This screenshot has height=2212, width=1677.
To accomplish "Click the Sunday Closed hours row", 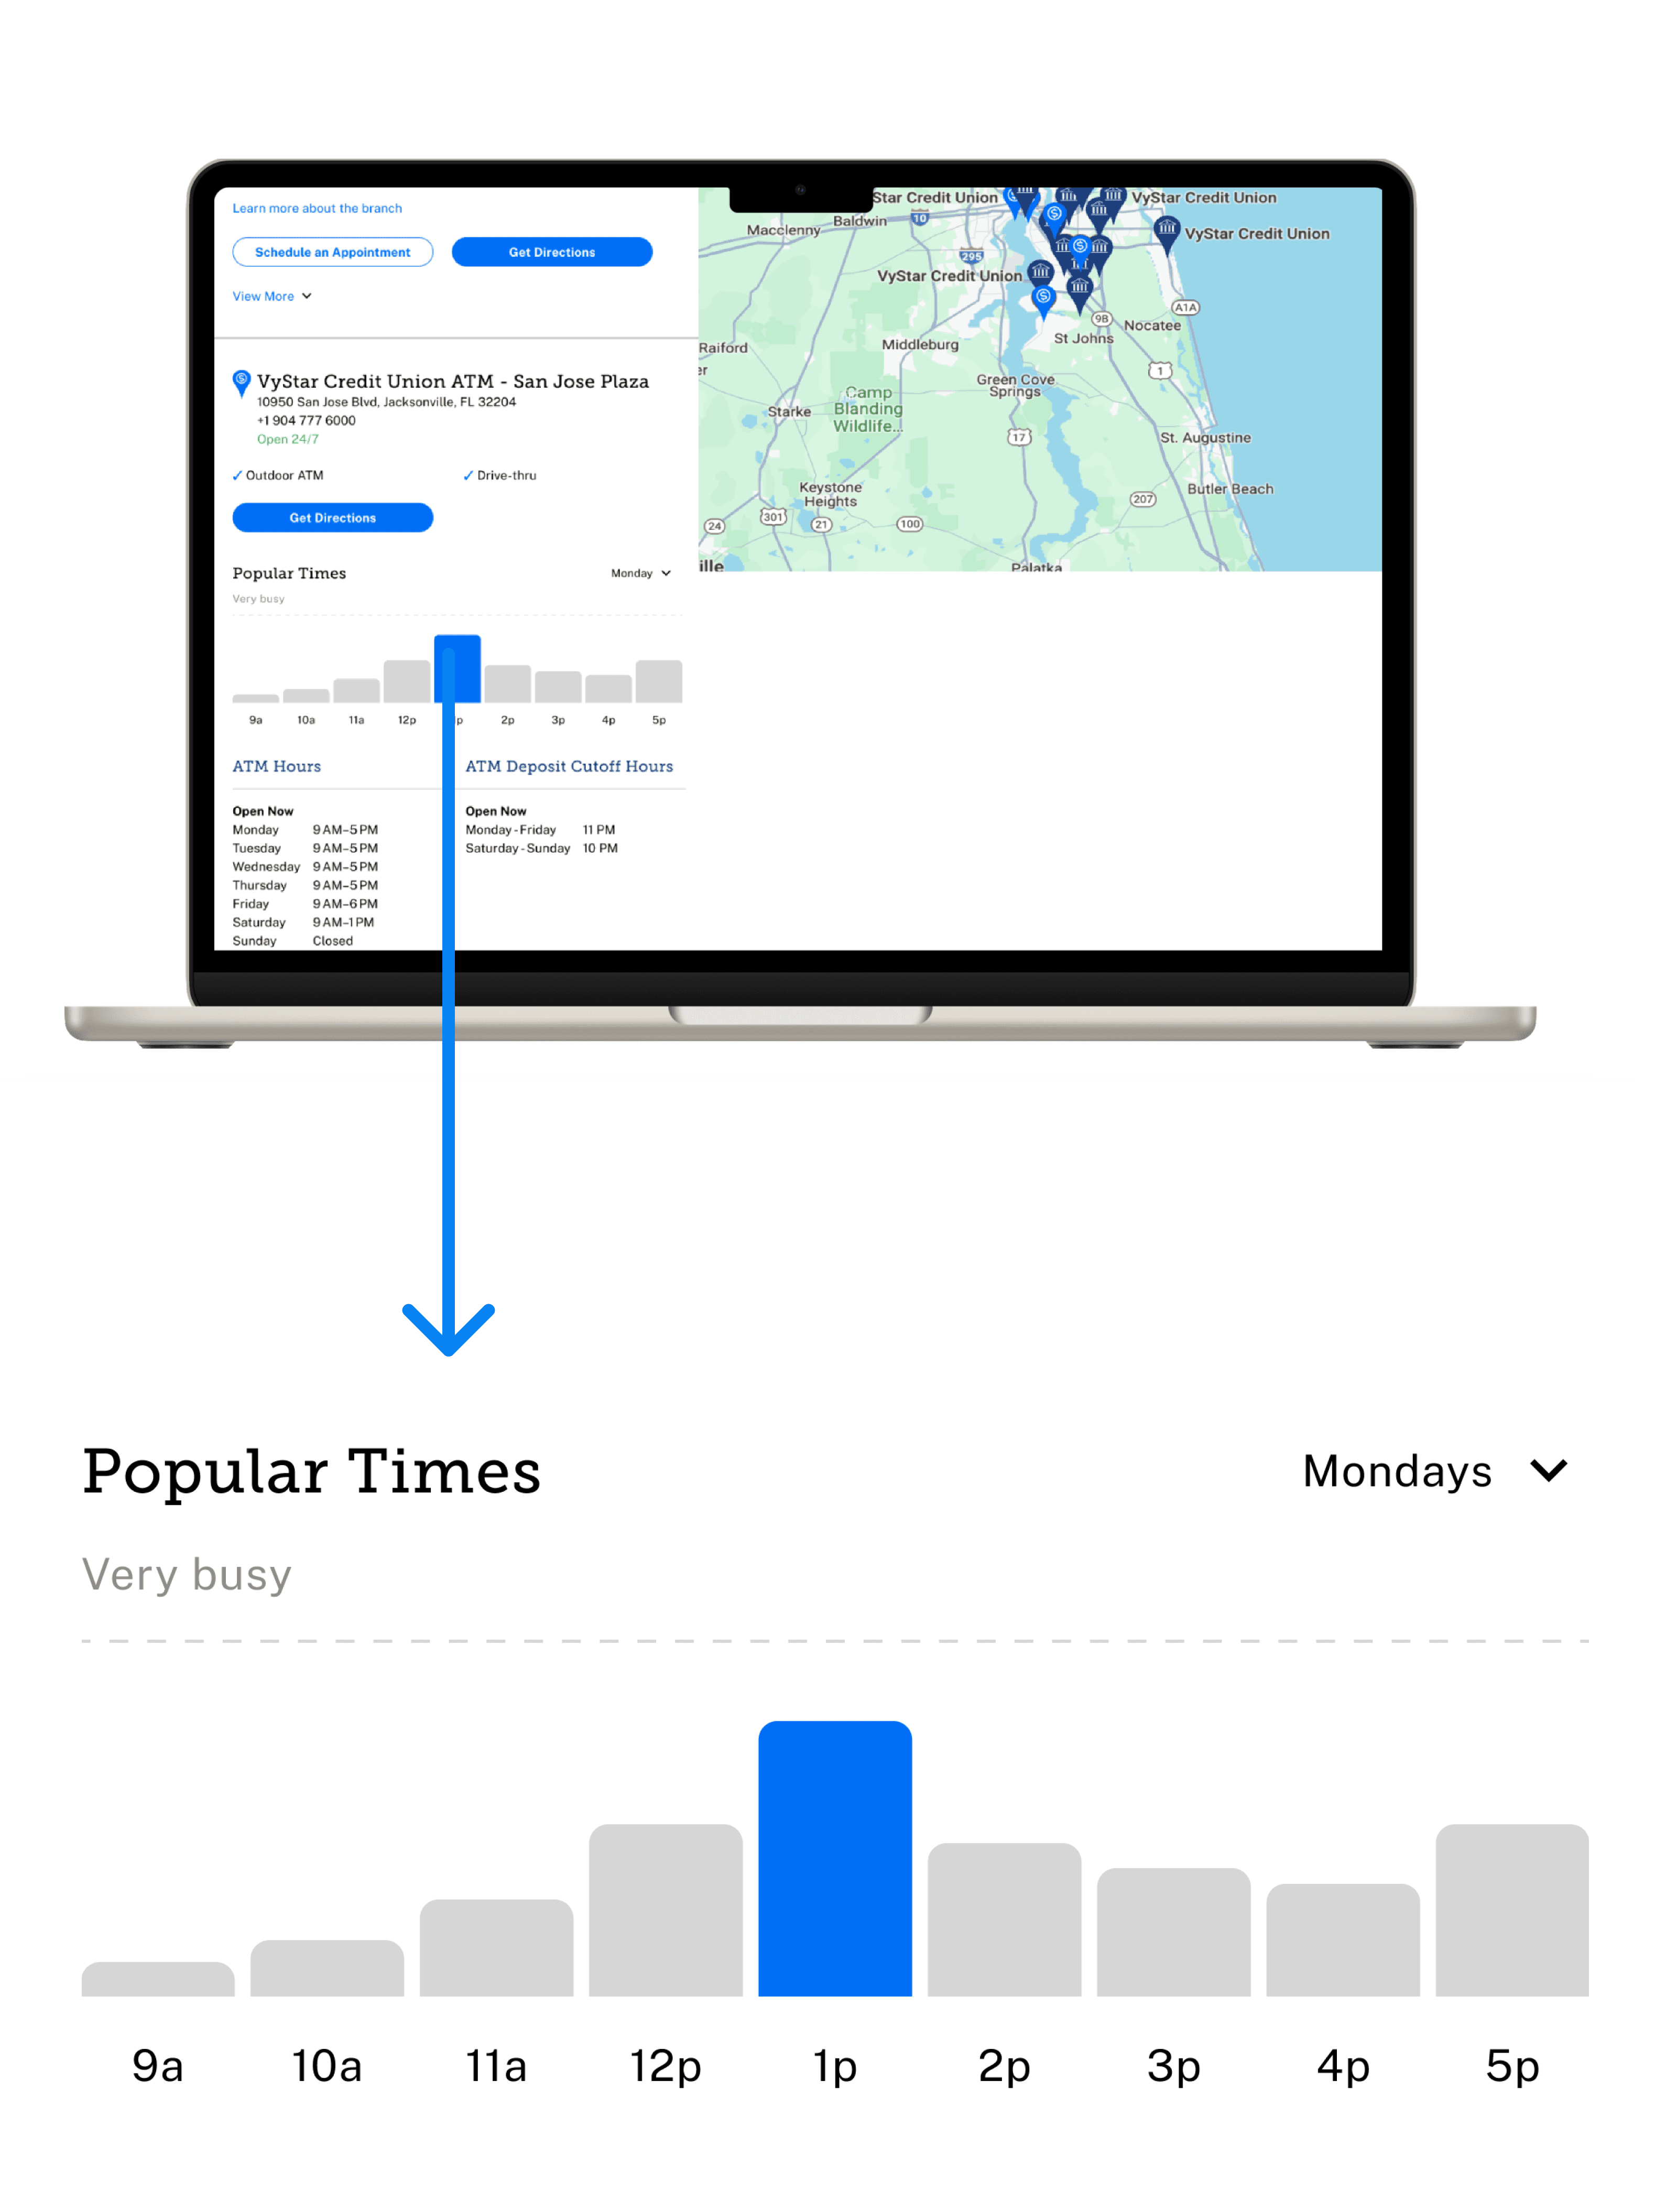I will click(293, 941).
